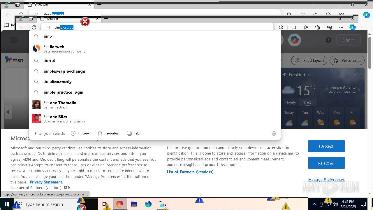Filter search by History
This screenshot has width=373, height=210.
coord(80,133)
